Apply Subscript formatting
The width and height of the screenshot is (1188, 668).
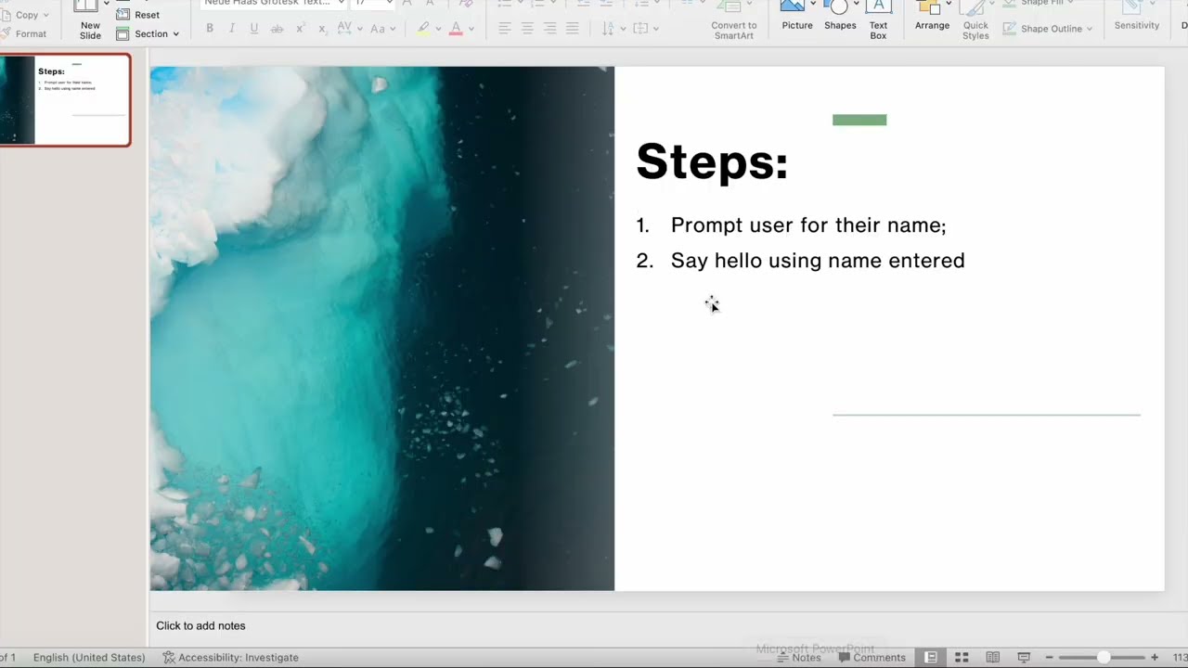(x=322, y=29)
